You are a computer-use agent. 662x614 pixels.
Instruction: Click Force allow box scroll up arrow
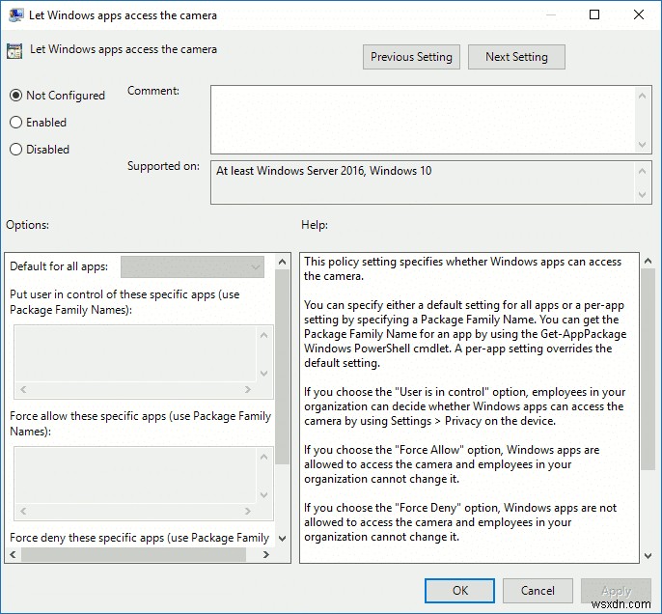point(264,457)
